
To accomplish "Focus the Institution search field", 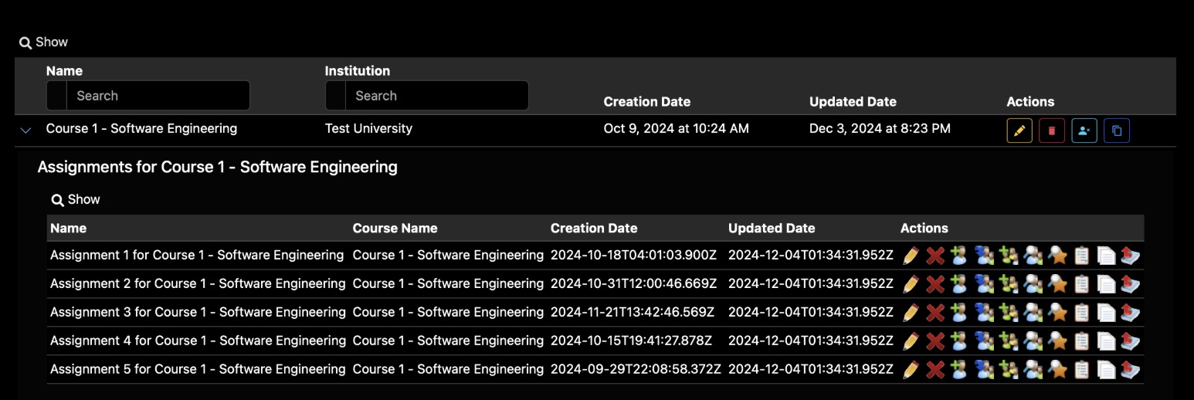I will pyautogui.click(x=436, y=96).
